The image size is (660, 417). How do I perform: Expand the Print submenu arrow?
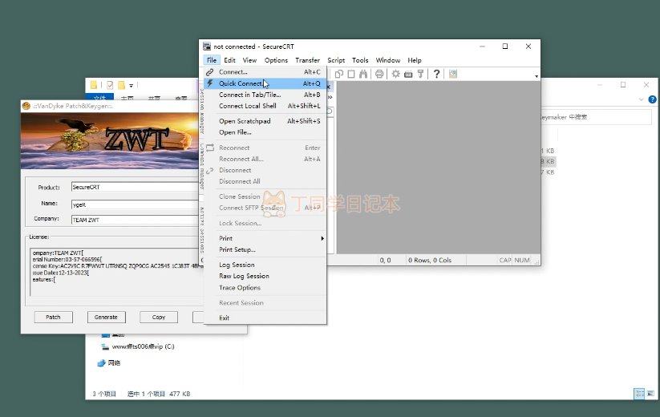pos(322,238)
